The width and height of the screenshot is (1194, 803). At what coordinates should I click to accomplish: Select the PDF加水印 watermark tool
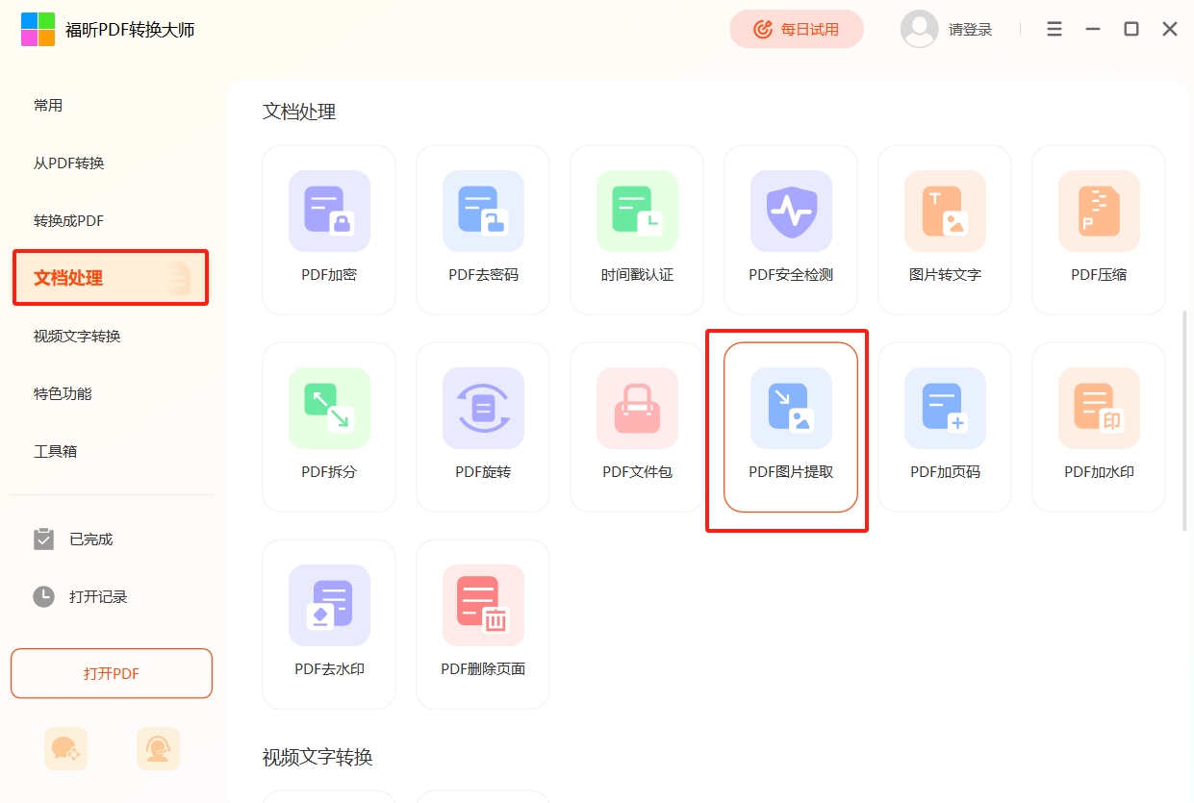coord(1099,427)
